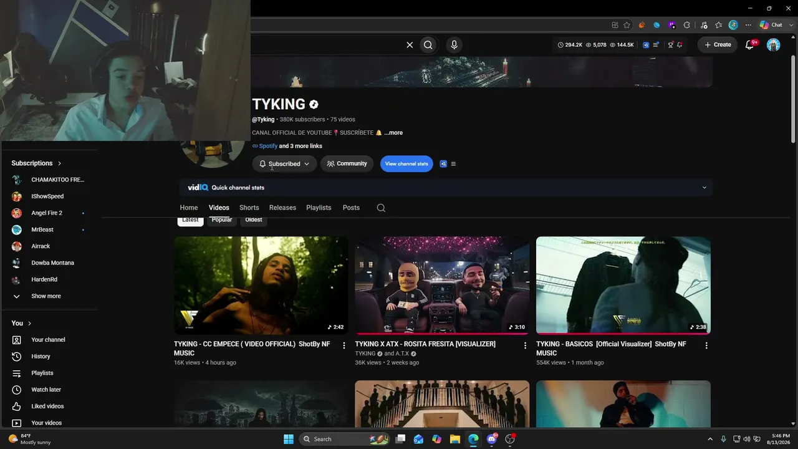Click the Create button
Viewport: 798px width, 449px height.
coord(718,45)
